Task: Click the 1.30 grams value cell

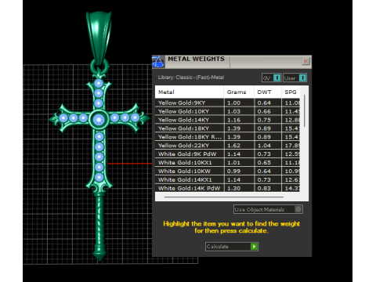Action: tap(239, 188)
